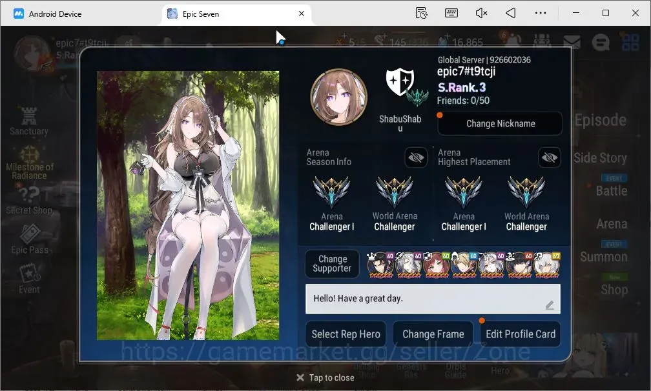Open the Secret Shop sidebar icon
This screenshot has height=391, width=651.
coord(29,200)
